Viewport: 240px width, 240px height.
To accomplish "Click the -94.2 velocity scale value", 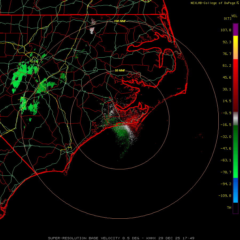I will point(226,184).
